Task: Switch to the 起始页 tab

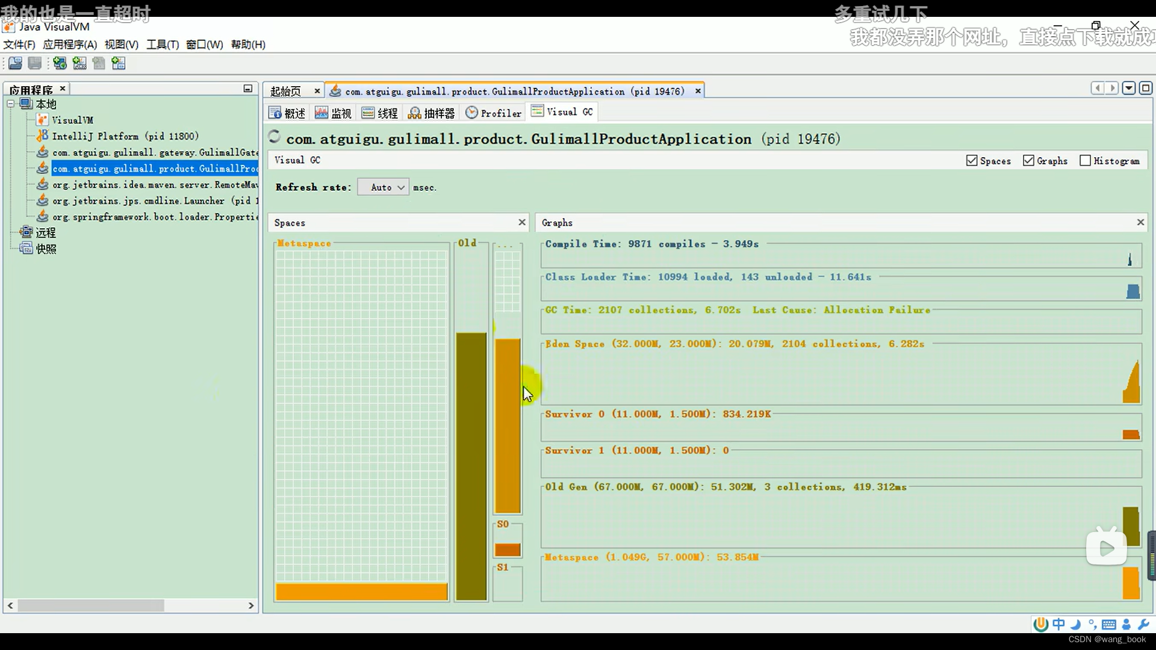Action: tap(285, 91)
